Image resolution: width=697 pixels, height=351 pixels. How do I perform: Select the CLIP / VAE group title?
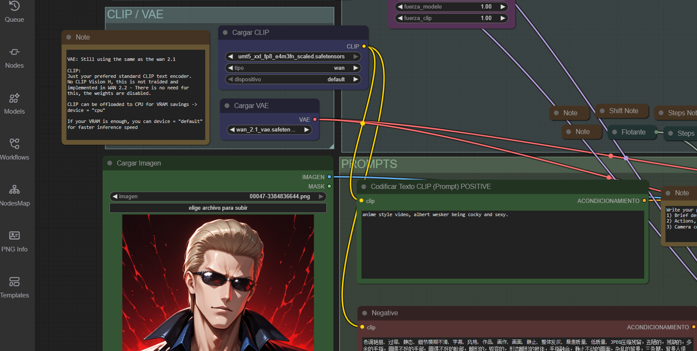pyautogui.click(x=135, y=14)
